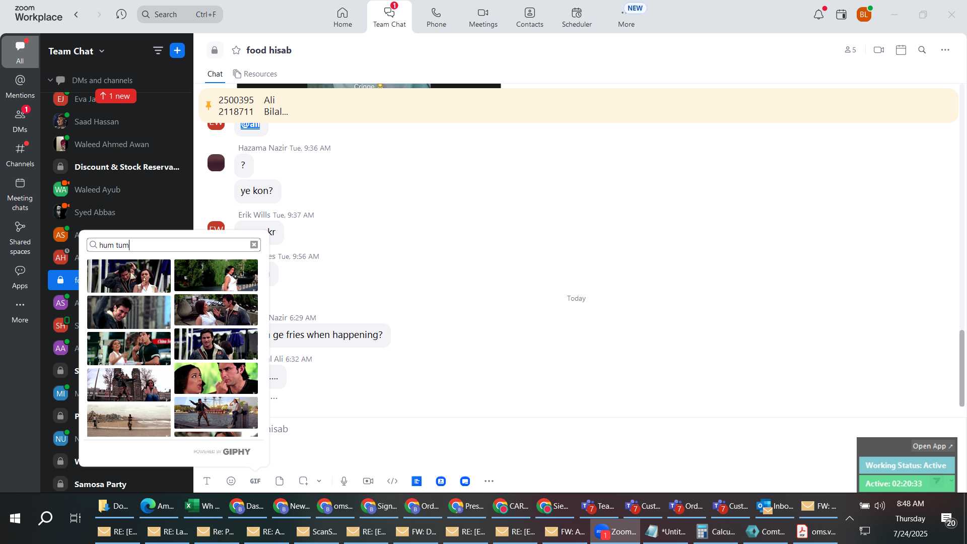Screen dimensions: 967x544
Task: Click Open App link in status widget
Action: 933,446
